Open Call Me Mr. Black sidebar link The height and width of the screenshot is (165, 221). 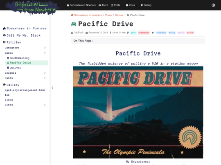point(24,35)
